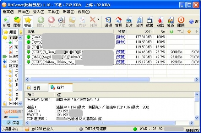Click 預覽 link in DMG Angel row
The image size is (201, 133).
[121, 57]
